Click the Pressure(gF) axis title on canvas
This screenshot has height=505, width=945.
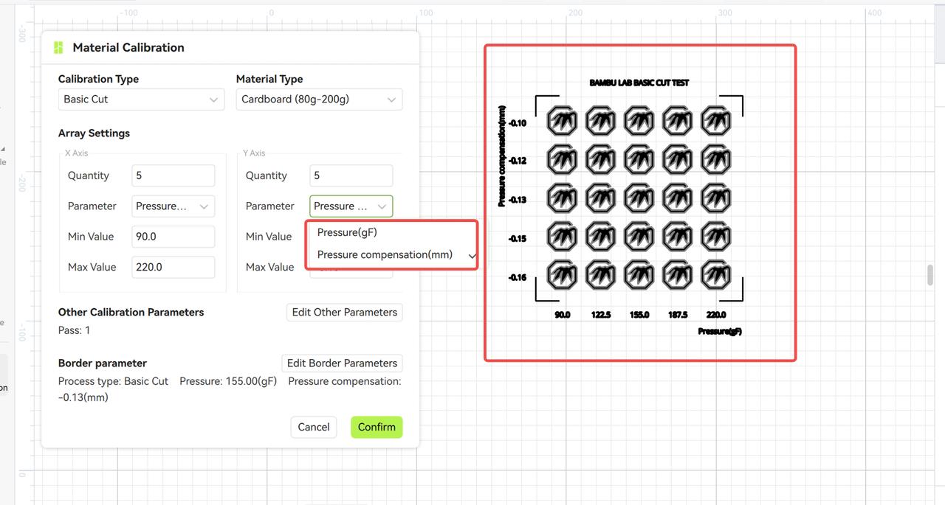pyautogui.click(x=720, y=332)
